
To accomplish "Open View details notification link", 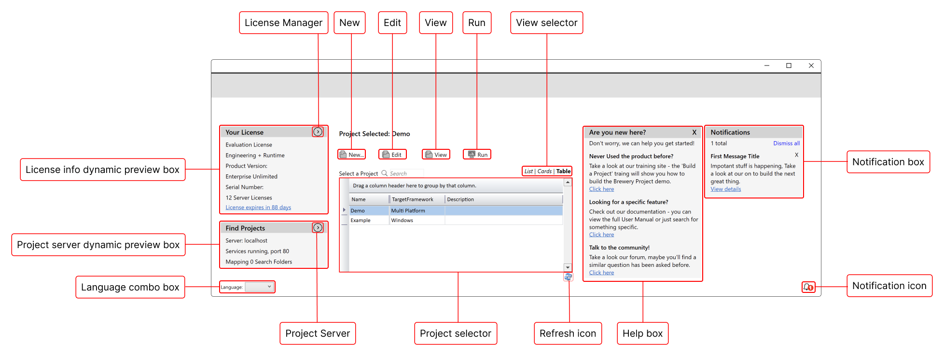I will coord(725,189).
